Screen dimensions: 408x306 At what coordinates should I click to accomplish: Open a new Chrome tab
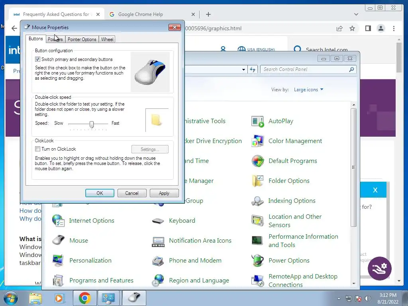(208, 14)
